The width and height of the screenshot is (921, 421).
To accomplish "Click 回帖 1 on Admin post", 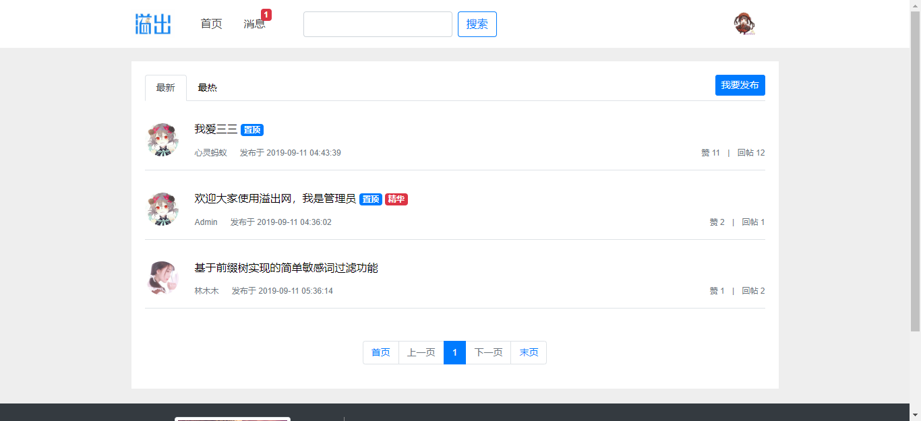I will point(754,222).
